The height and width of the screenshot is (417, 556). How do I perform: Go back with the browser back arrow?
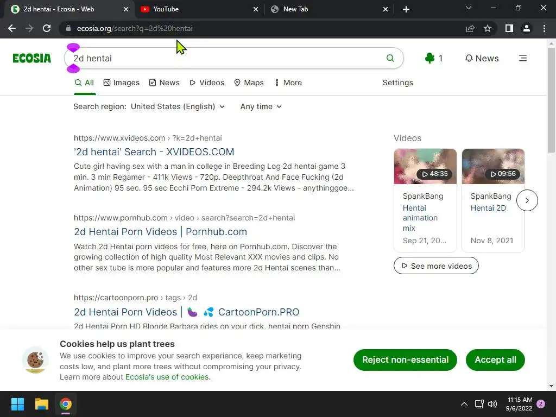coord(12,28)
